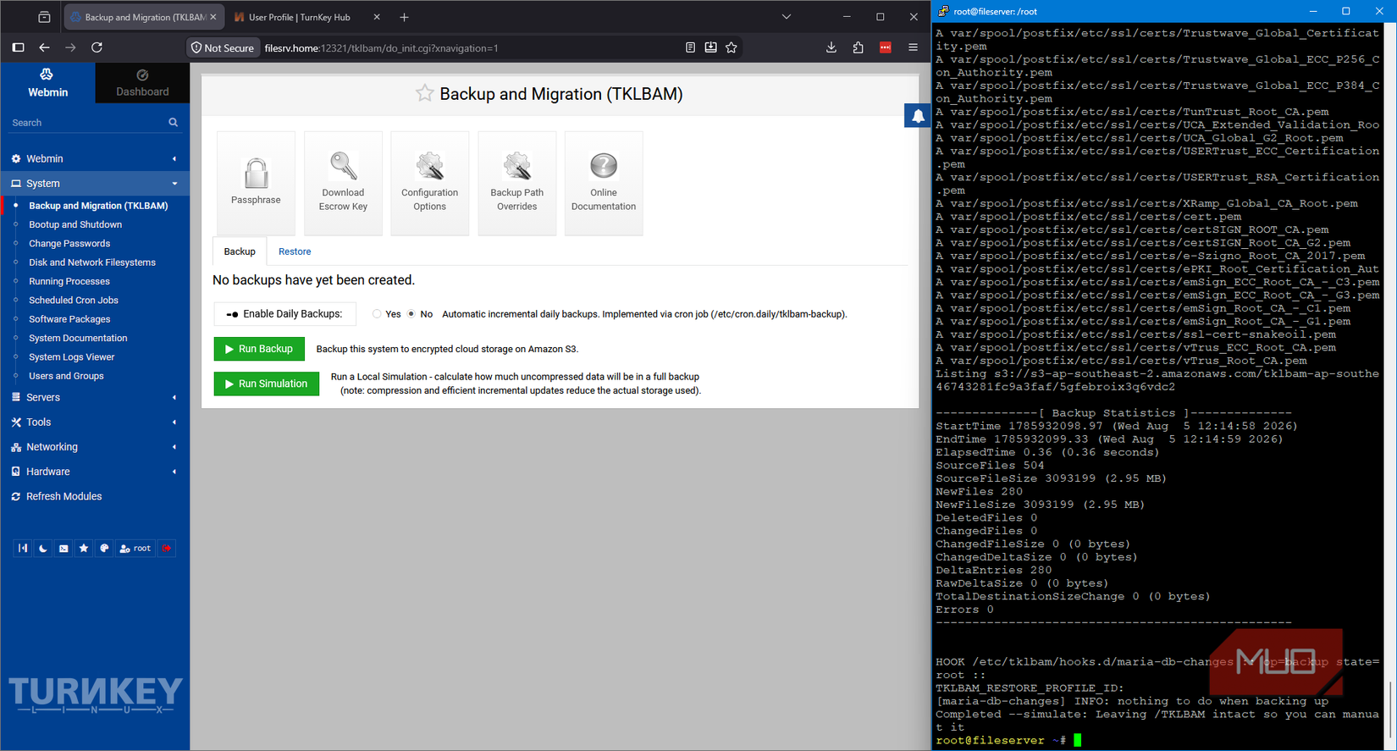Click the terminal window scrollbar
1397x751 pixels.
pyautogui.click(x=1389, y=711)
